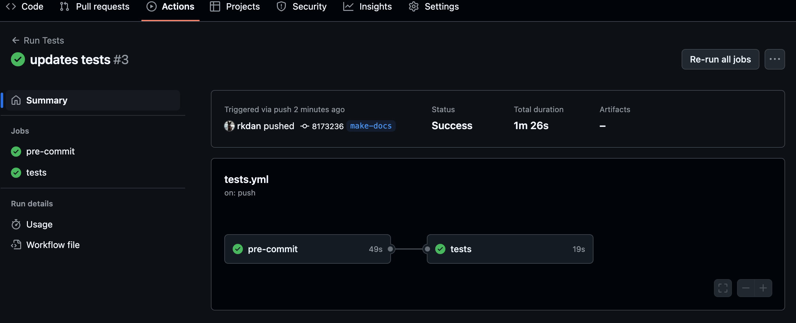Open pre-commit node in workflow graph
The width and height of the screenshot is (796, 323).
[307, 249]
